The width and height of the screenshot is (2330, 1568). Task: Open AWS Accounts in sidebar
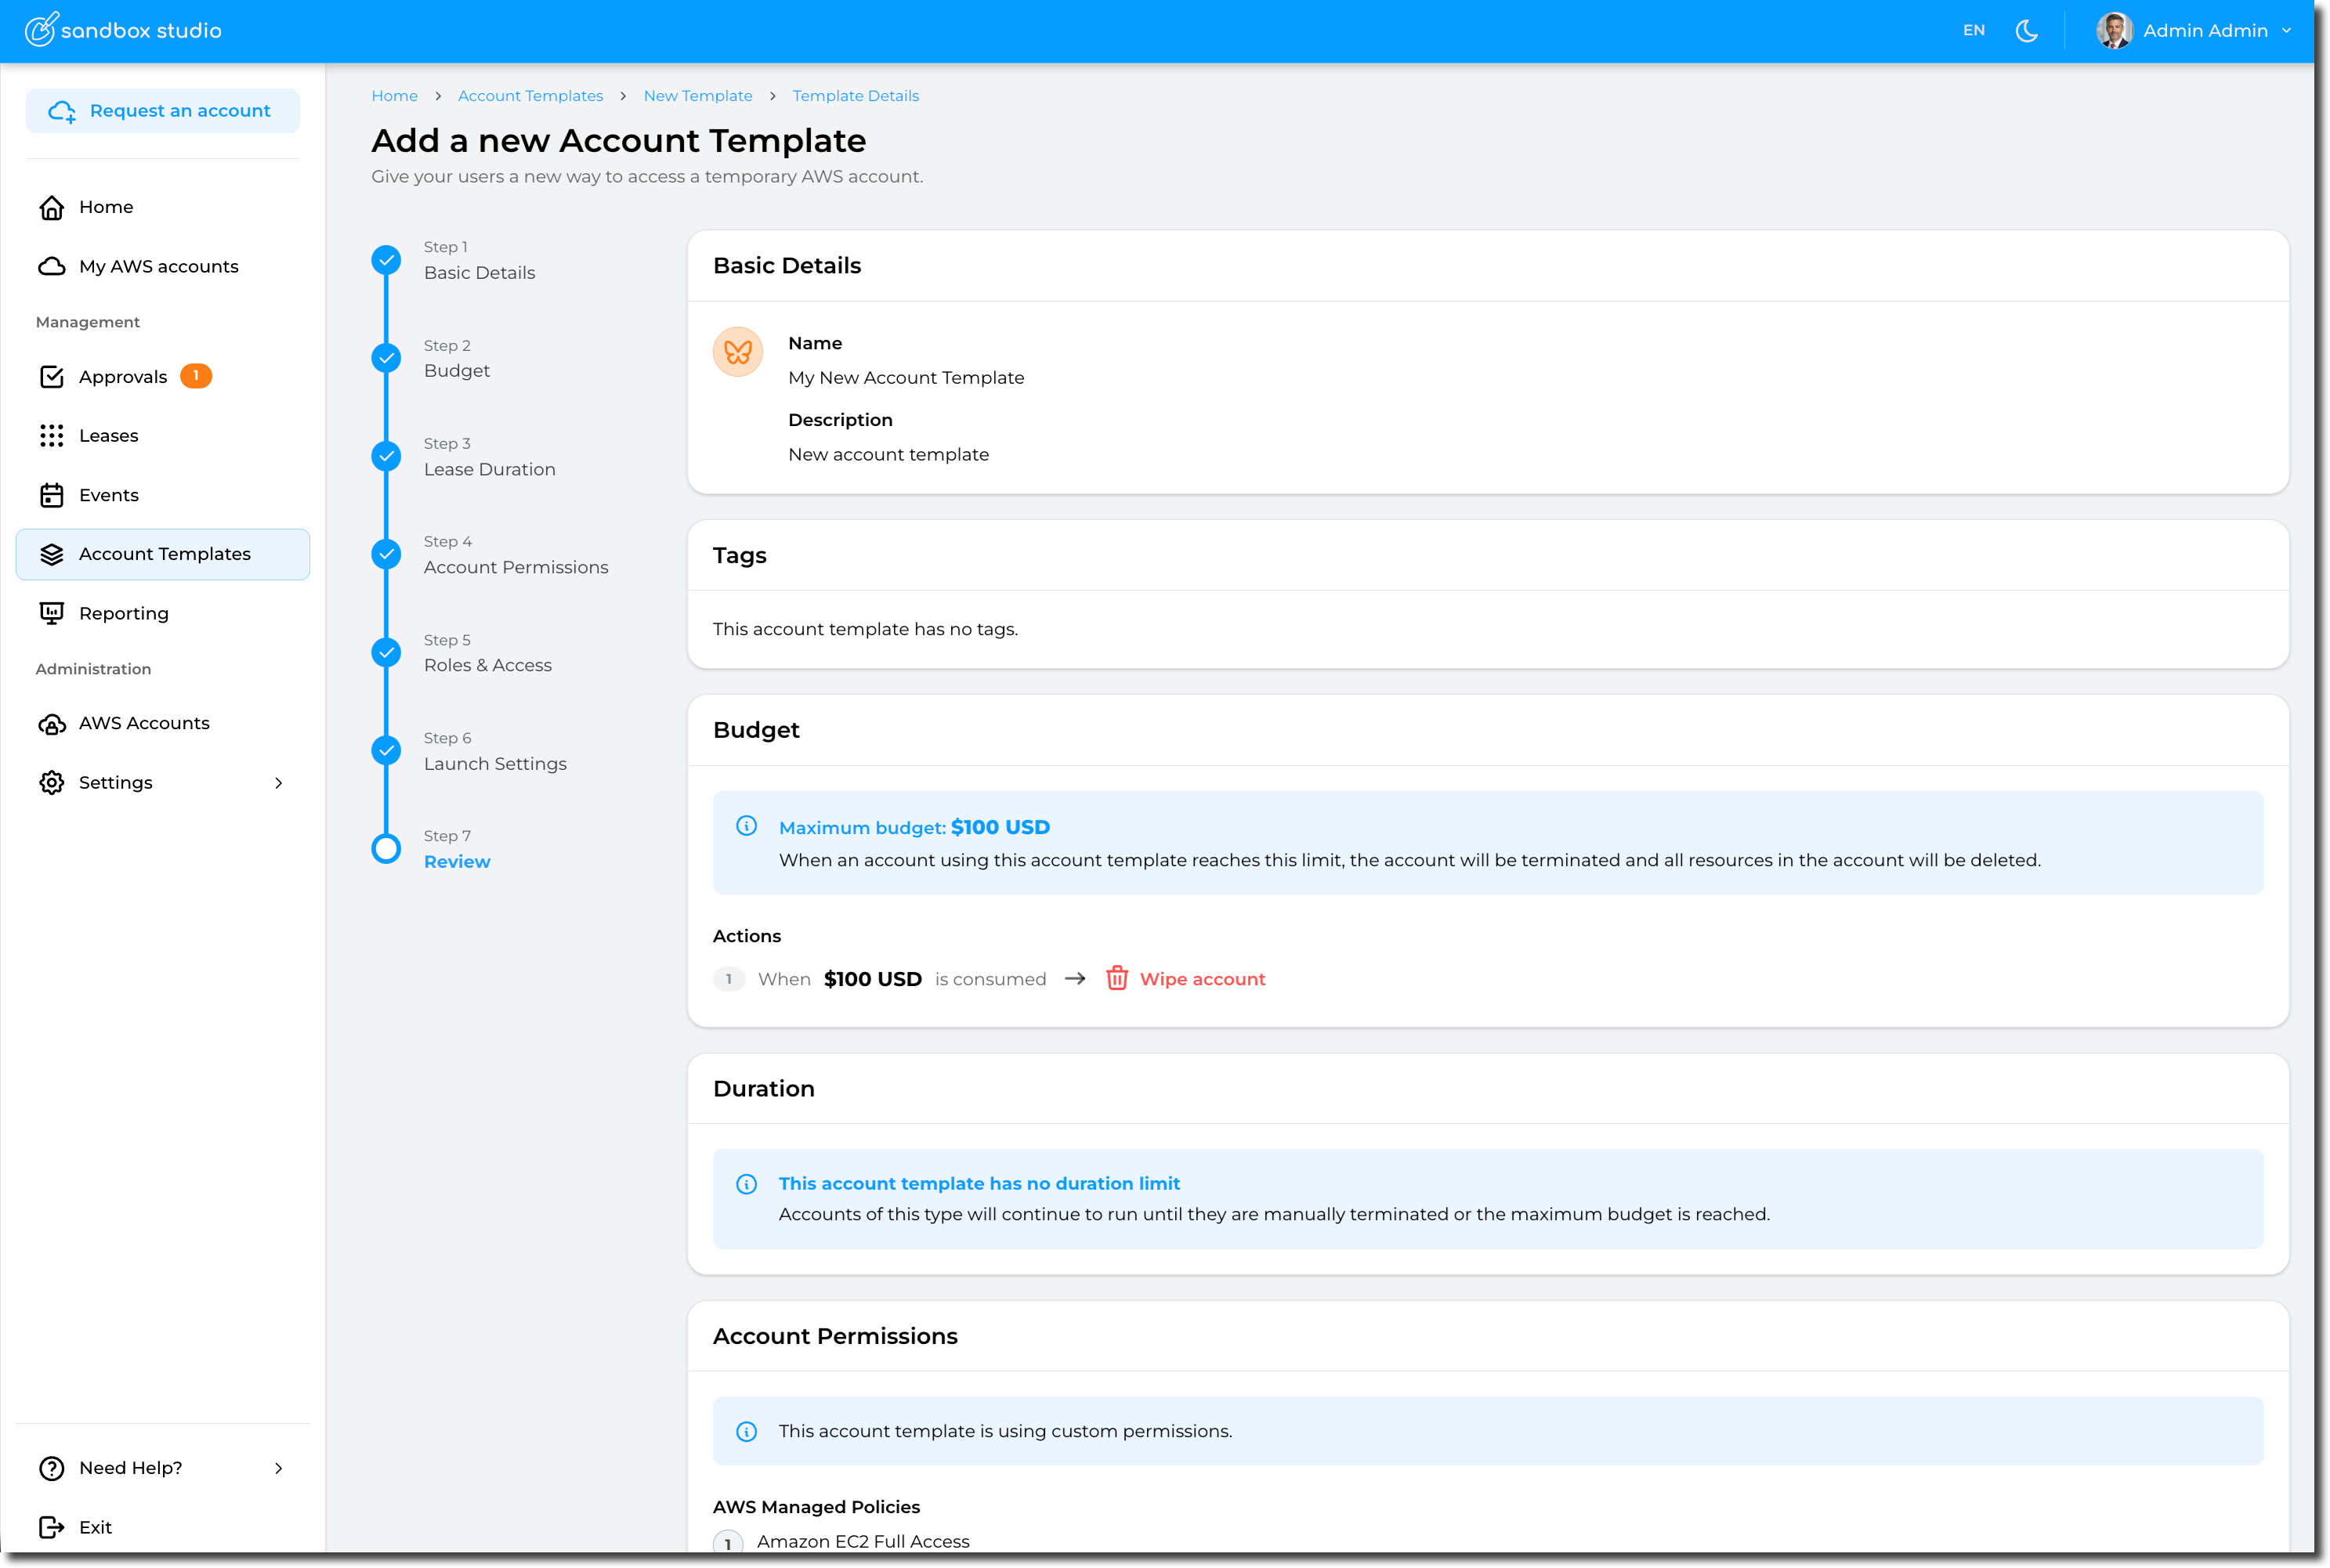click(x=144, y=723)
